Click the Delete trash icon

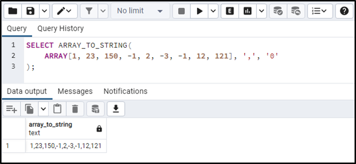coord(75,109)
